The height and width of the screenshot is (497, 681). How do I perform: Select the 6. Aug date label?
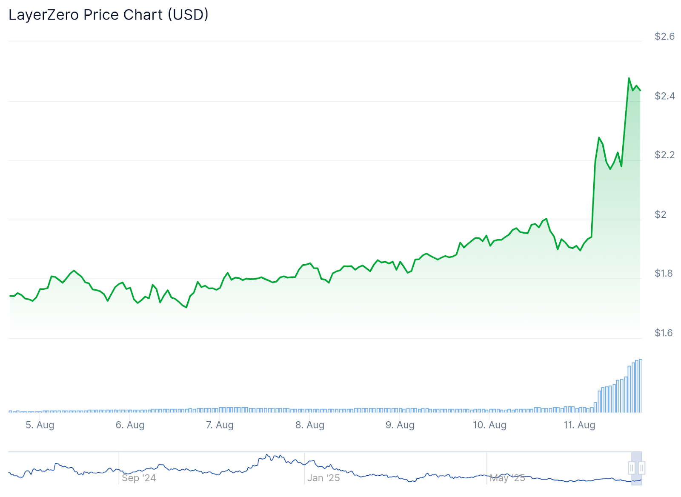tap(130, 425)
